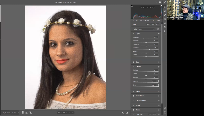
Task: Select the Healing tool bandage icon
Action: [165, 15]
